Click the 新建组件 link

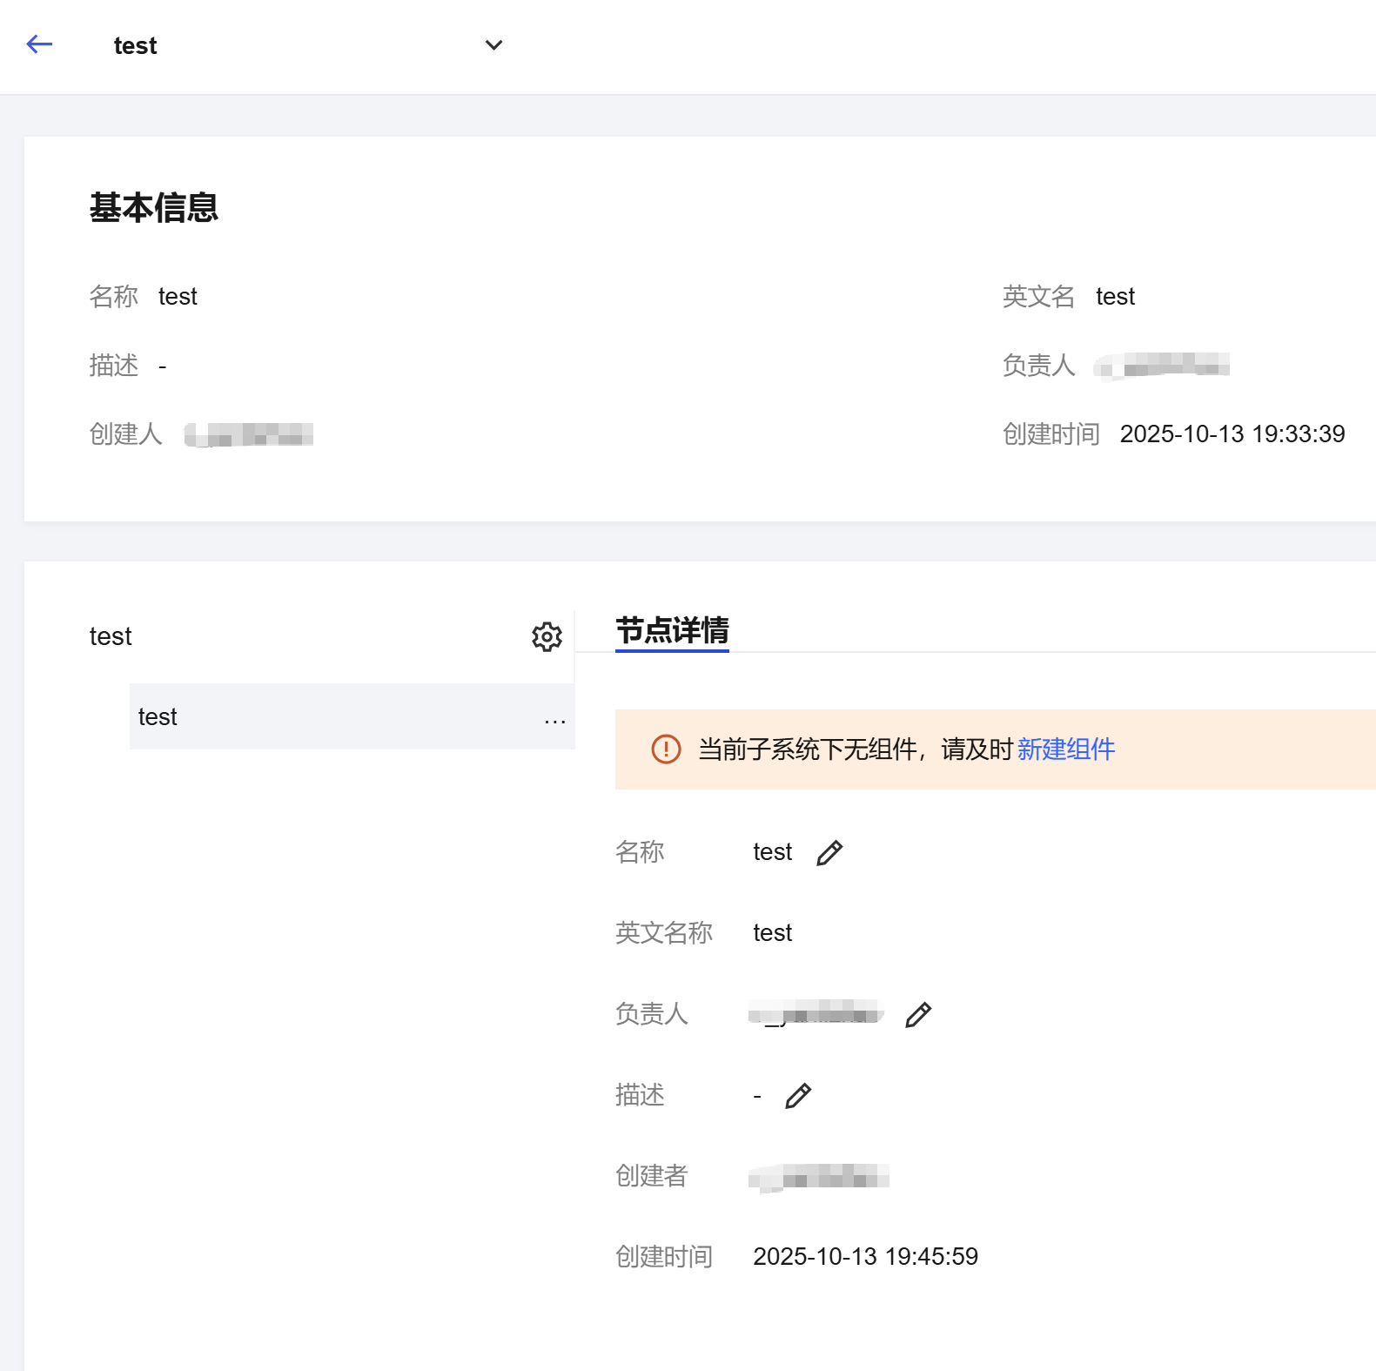click(x=1065, y=749)
